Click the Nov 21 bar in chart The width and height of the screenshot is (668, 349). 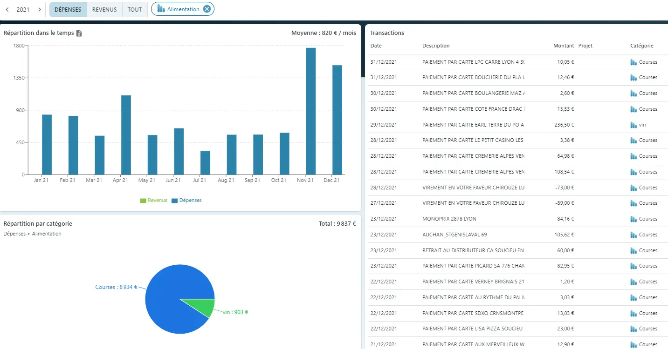coord(311,111)
